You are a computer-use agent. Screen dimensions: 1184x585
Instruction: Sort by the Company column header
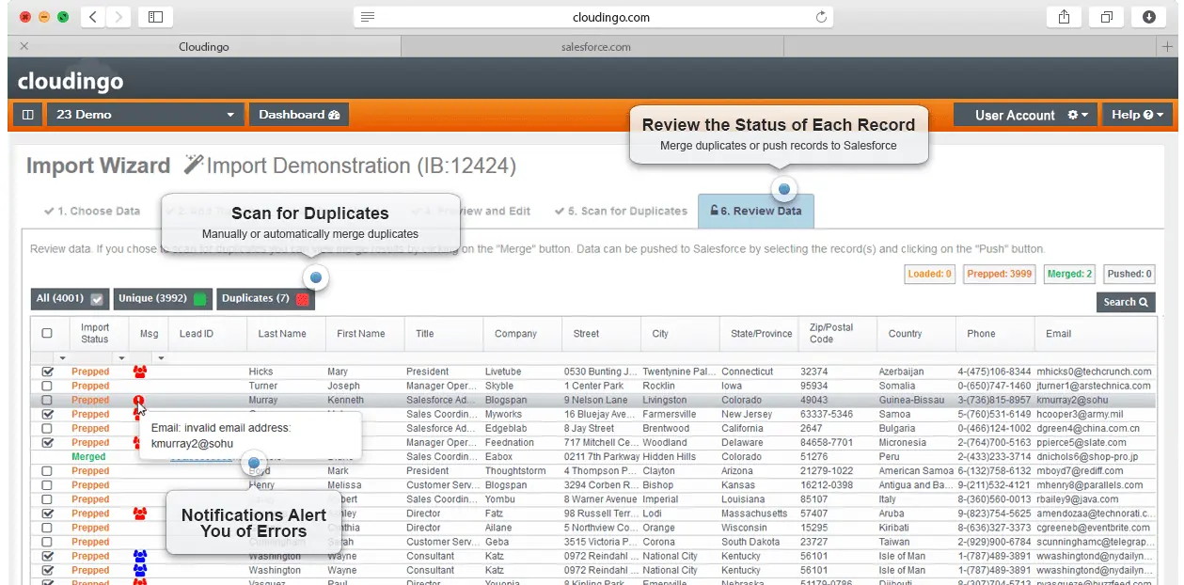(515, 333)
